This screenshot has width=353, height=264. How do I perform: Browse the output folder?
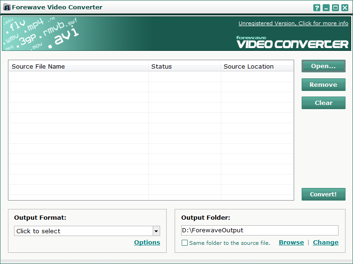click(x=291, y=243)
